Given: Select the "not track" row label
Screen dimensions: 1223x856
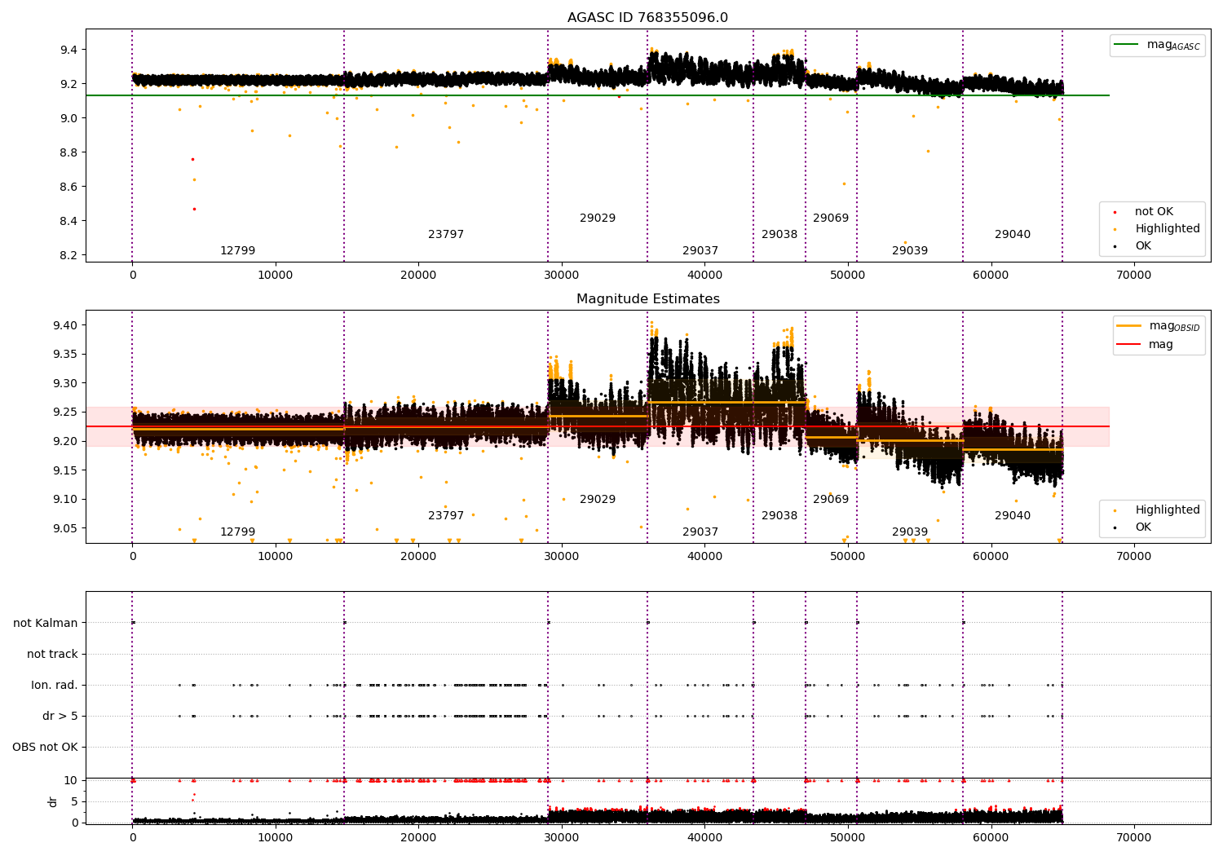Looking at the screenshot, I should pyautogui.click(x=52, y=654).
